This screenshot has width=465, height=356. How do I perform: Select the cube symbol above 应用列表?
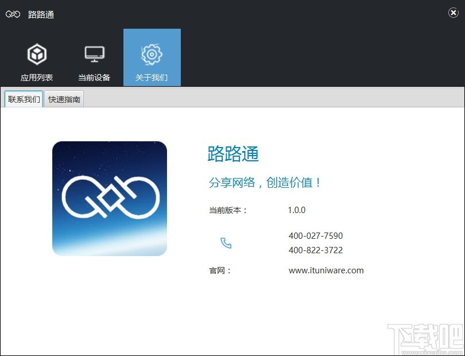(x=37, y=53)
